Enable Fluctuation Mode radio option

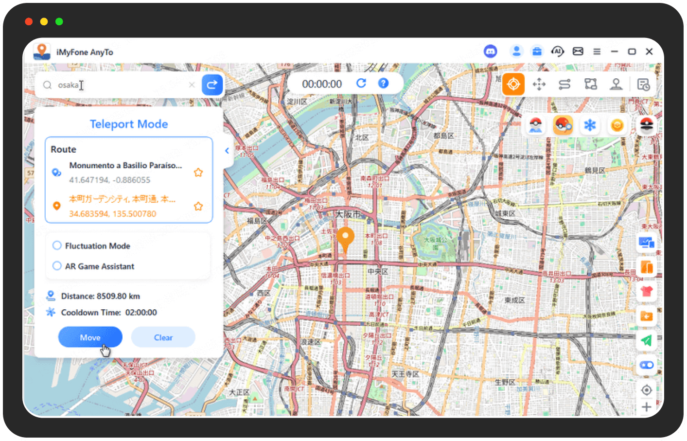pos(57,246)
